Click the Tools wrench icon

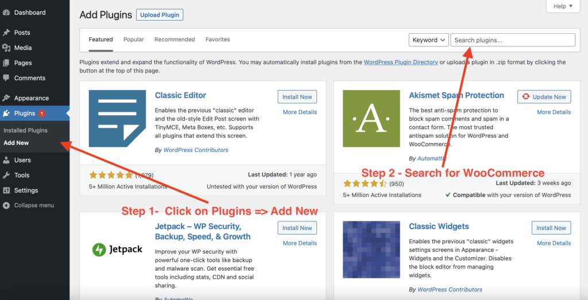tap(6, 176)
